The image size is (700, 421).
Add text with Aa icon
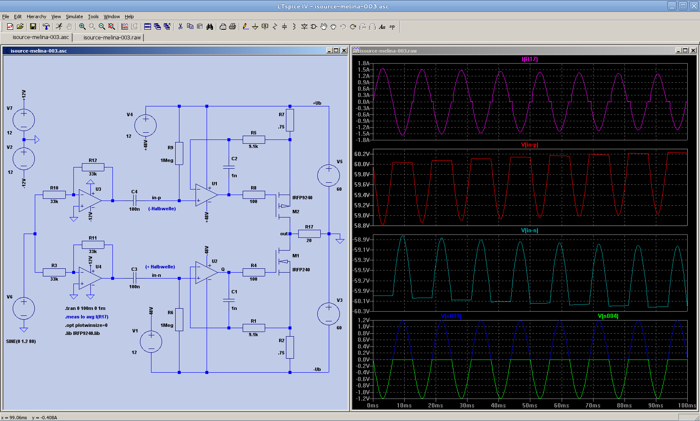382,27
